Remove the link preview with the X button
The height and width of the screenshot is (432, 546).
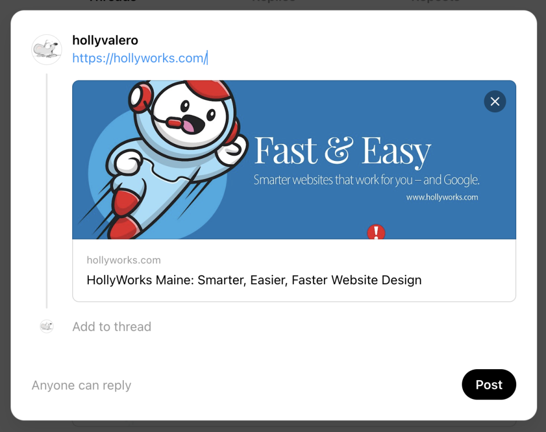(x=494, y=101)
